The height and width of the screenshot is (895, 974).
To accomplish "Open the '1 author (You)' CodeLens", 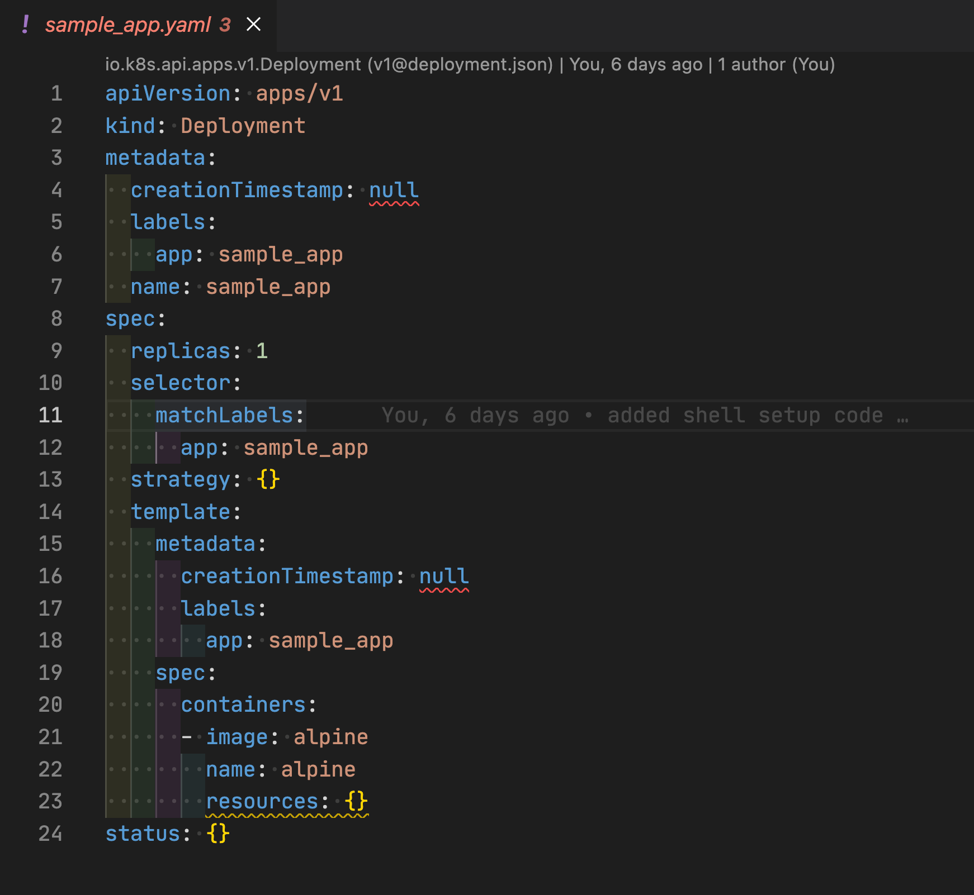I will click(x=776, y=64).
